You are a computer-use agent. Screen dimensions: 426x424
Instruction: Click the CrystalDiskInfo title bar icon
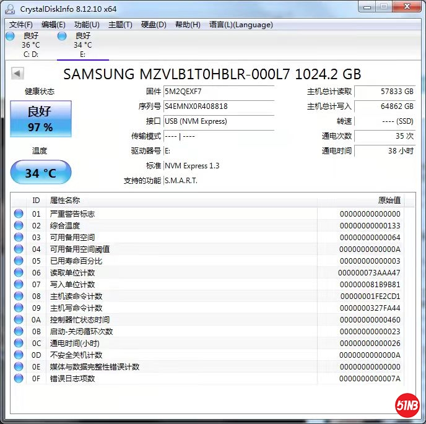(11, 9)
